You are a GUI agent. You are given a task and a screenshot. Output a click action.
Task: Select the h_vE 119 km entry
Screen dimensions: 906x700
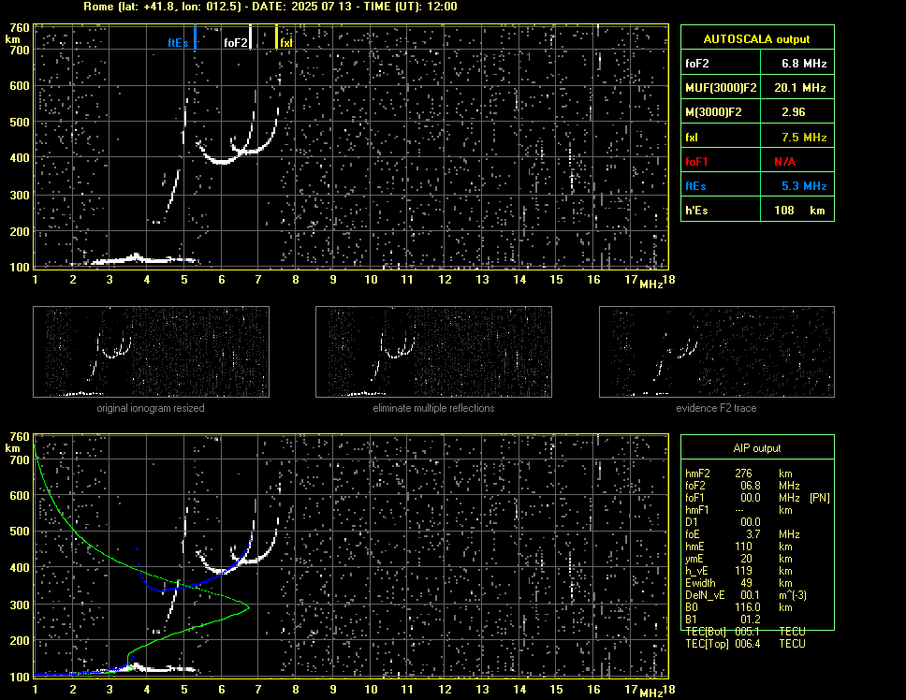coord(738,571)
